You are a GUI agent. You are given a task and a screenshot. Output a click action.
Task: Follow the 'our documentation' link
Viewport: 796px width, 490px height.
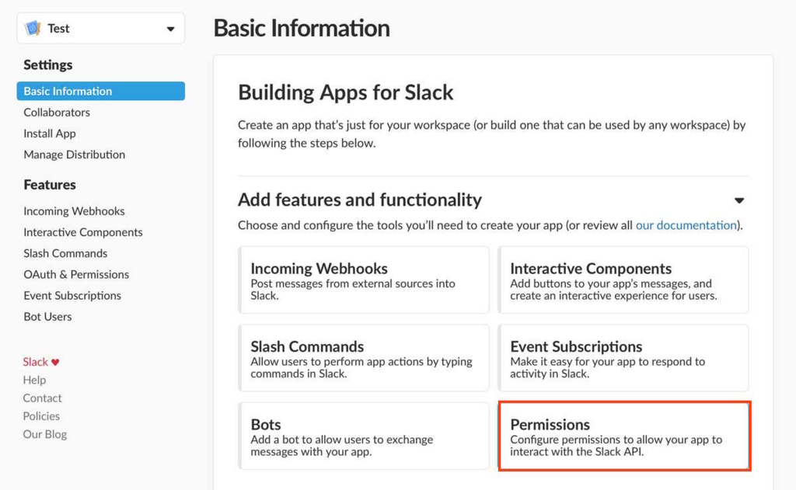(x=686, y=225)
